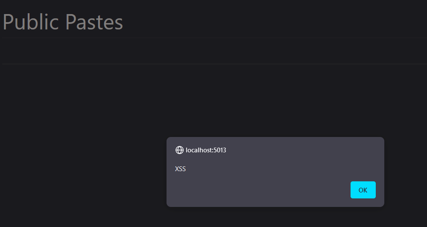This screenshot has width=427, height=227.
Task: Dismiss the XSS alert with OK
Action: coord(363,190)
